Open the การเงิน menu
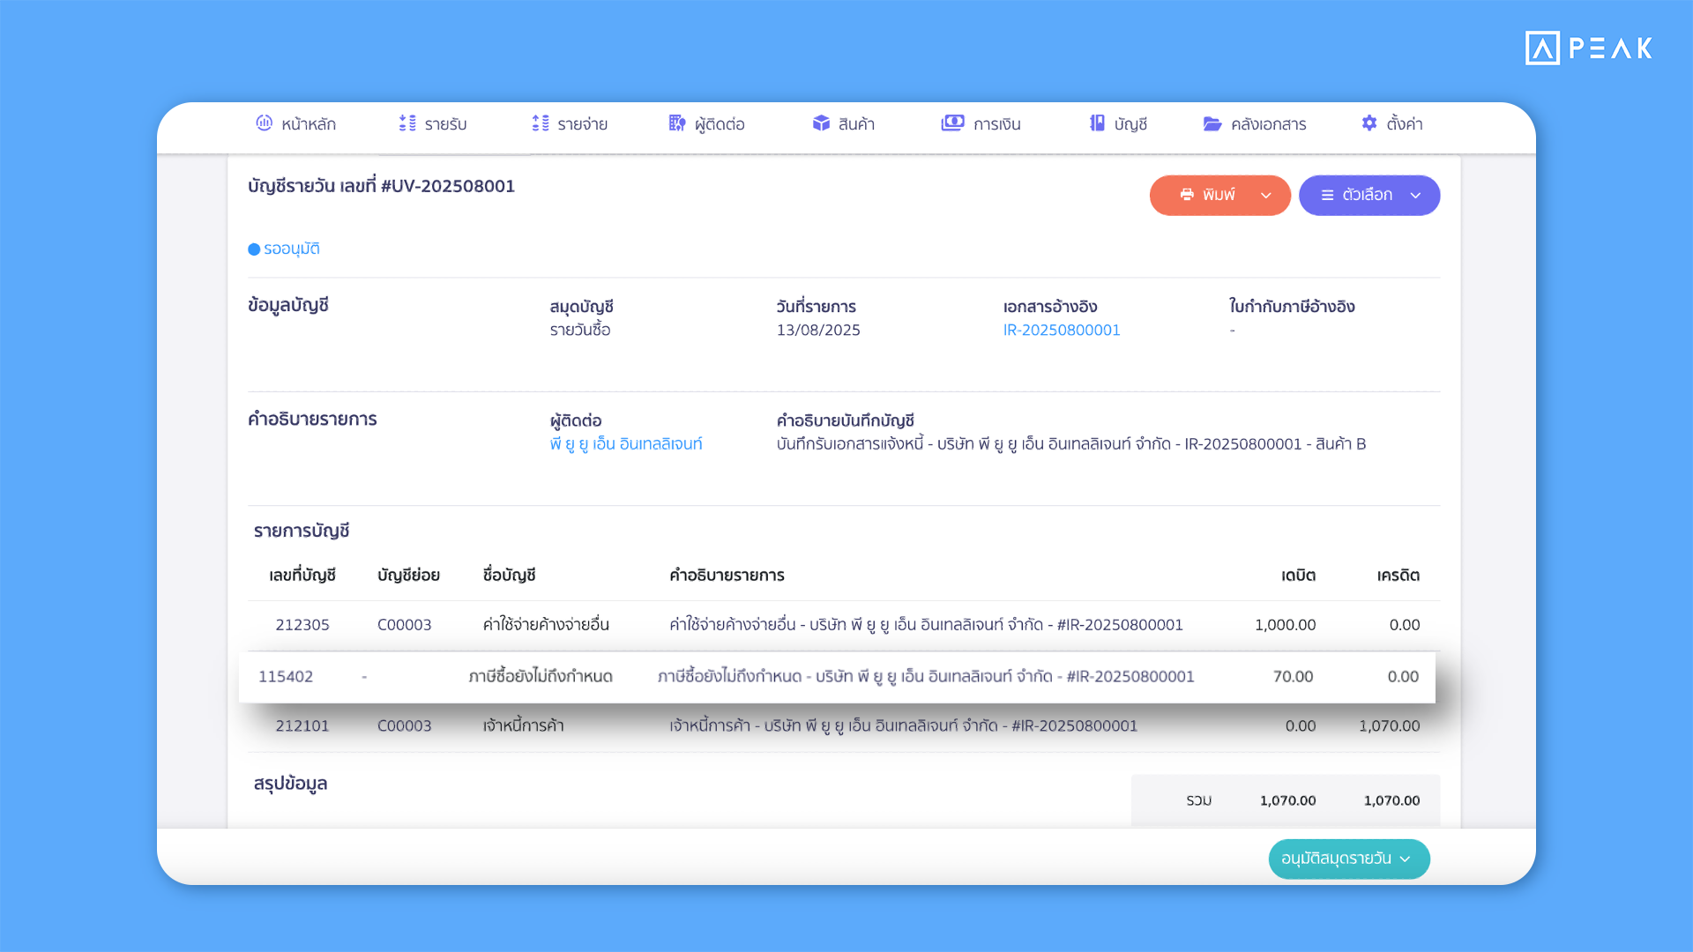 tap(981, 124)
